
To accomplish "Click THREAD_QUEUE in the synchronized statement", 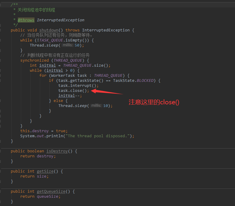I will [x=68, y=60].
